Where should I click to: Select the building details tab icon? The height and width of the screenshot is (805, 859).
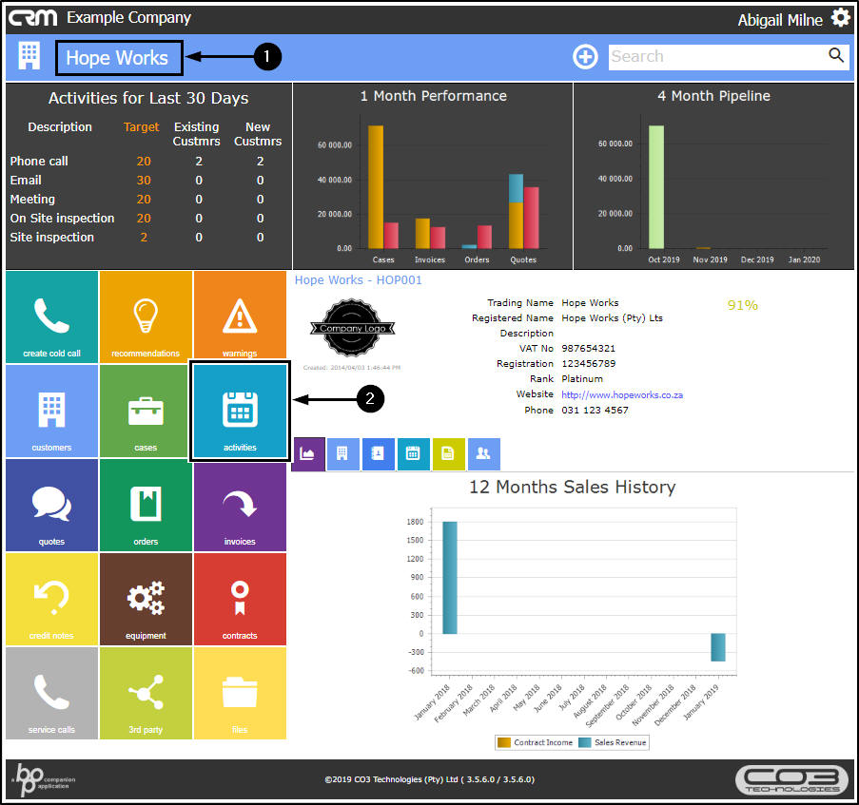coord(342,453)
